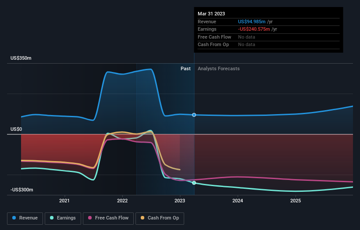
Task: Click the Cash From Op 'No data' value
Action: click(x=246, y=44)
